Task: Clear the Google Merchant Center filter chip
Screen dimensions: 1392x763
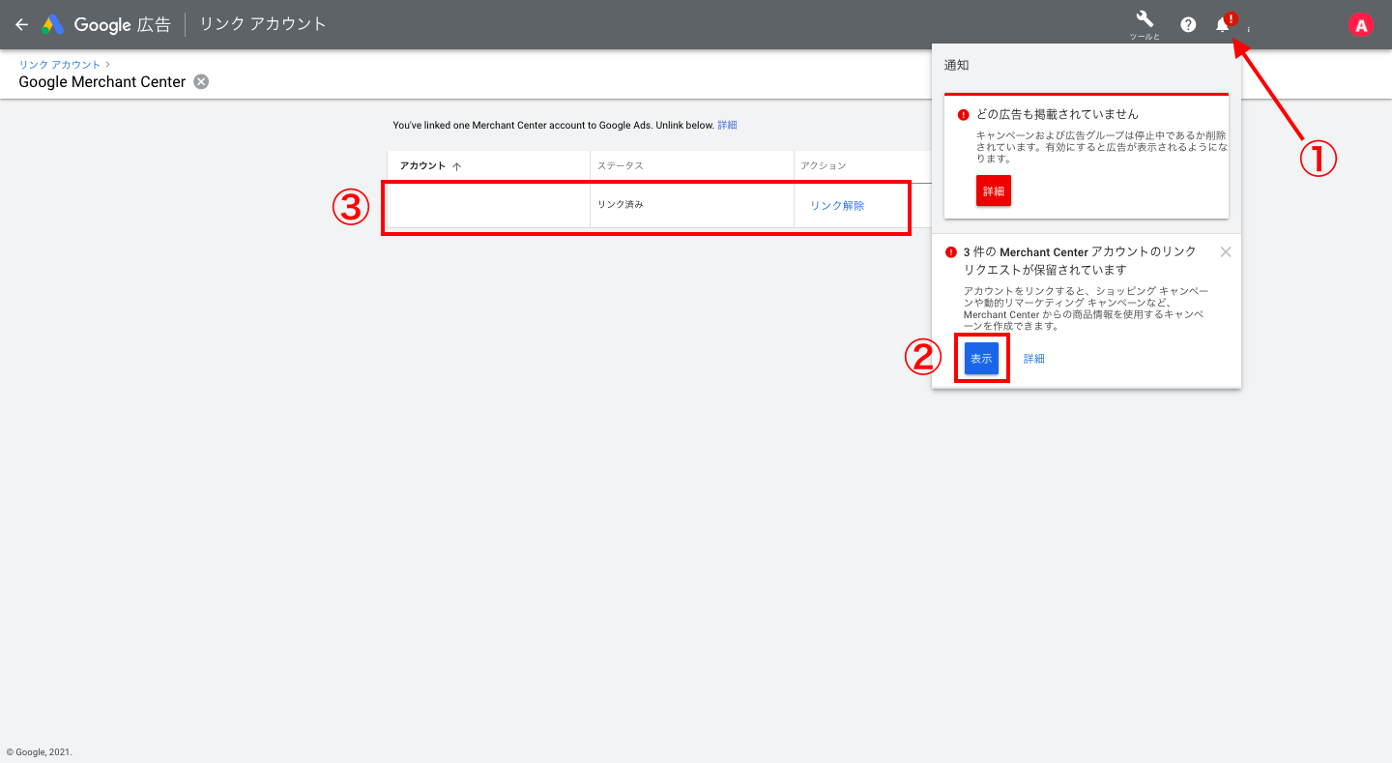Action: (x=201, y=82)
